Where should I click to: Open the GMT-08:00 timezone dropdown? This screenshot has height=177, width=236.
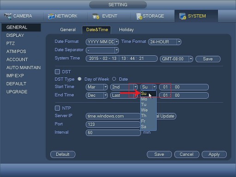[177, 59]
